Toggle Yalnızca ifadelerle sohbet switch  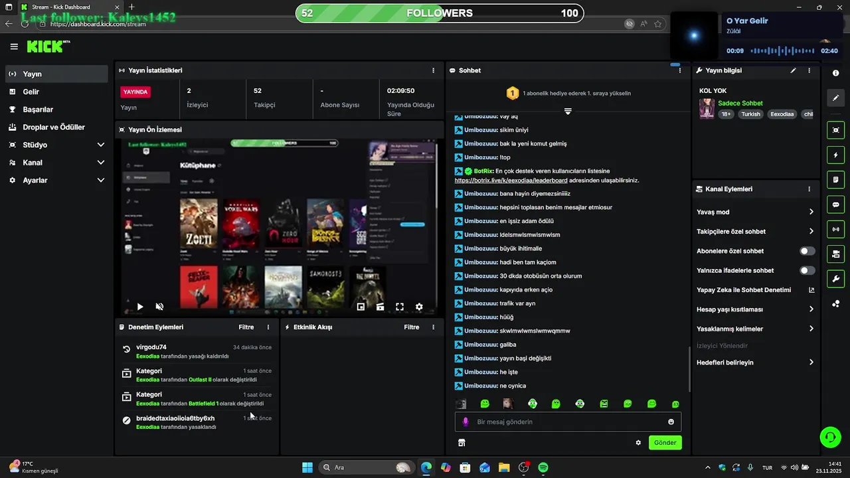[x=807, y=270]
